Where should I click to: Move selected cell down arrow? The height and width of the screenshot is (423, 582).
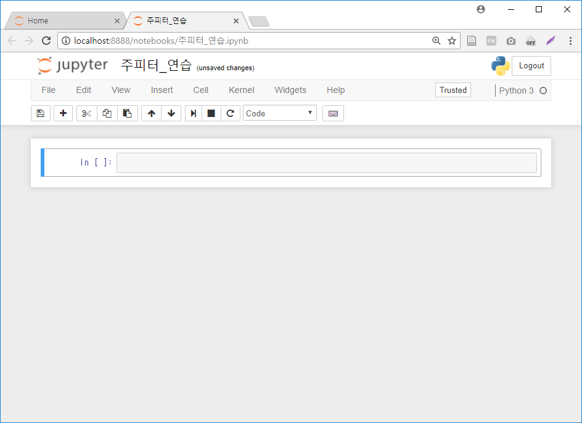[x=171, y=113]
